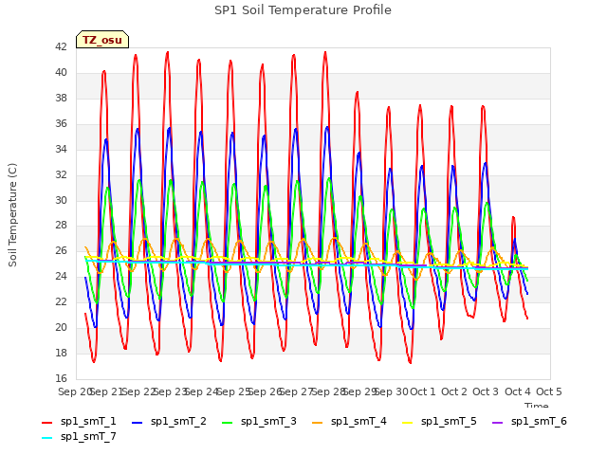Image resolution: width=607 pixels, height=455 pixels.
Task: Click the 34 y-axis tick label
Action: [61, 149]
